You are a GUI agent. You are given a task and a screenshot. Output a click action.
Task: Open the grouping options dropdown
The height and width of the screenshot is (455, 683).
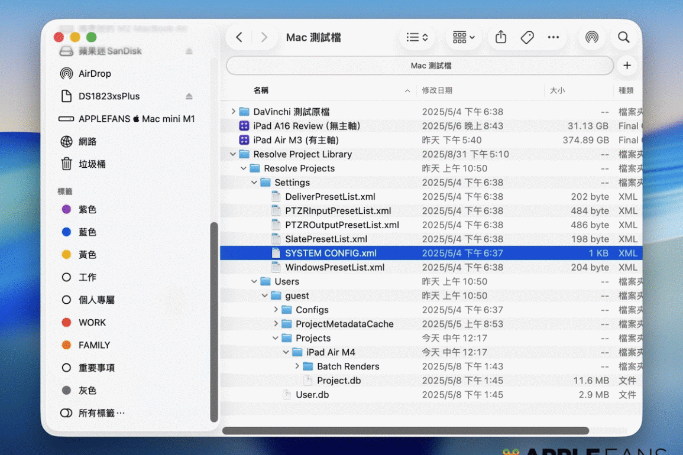click(x=464, y=37)
